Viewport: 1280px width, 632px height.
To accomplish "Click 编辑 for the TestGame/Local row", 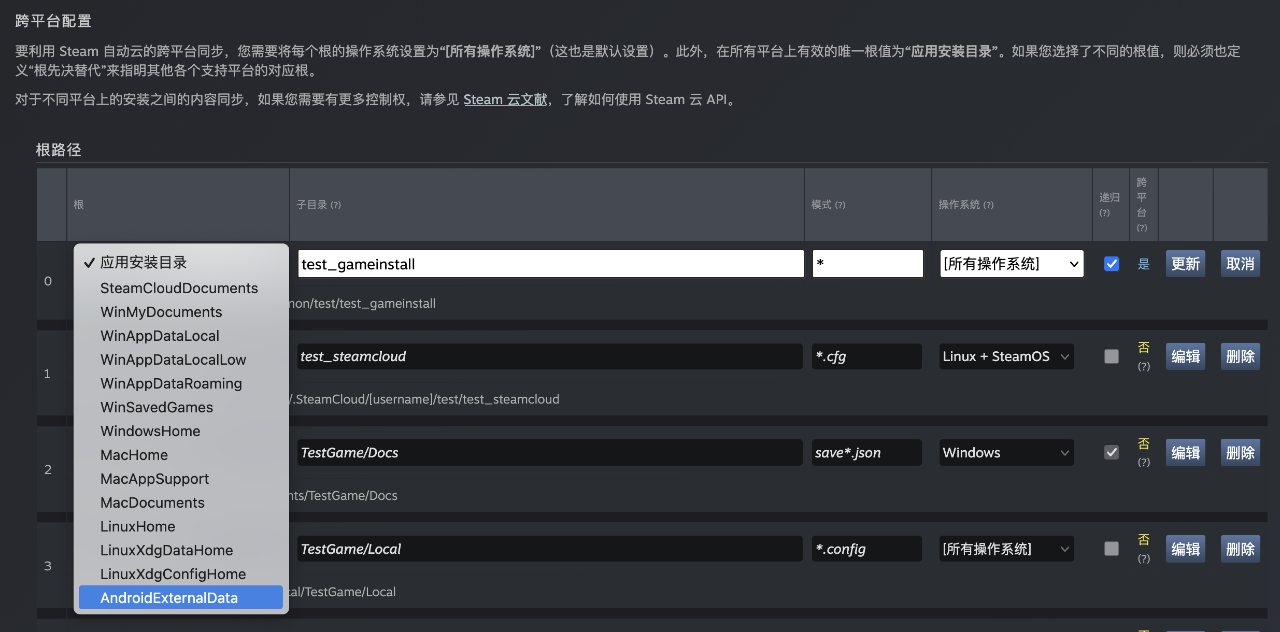I will click(1185, 549).
